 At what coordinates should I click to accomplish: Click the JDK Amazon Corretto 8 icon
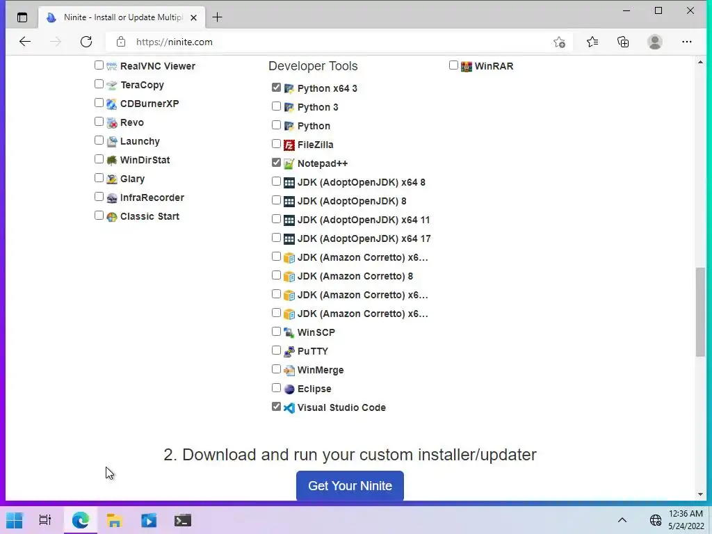point(289,276)
